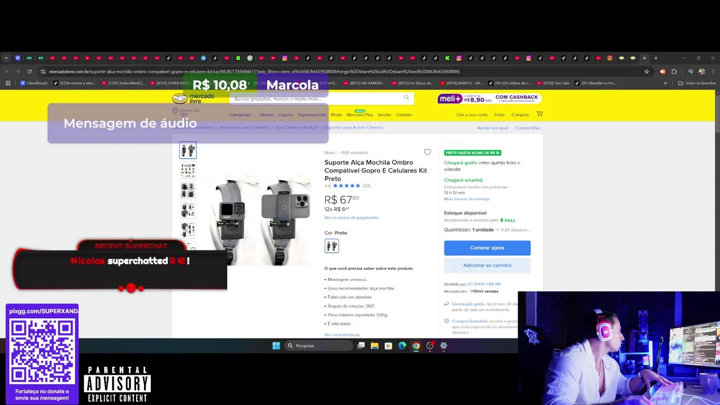Image resolution: width=720 pixels, height=405 pixels.
Task: Click the Meli+ cashback banner
Action: click(488, 99)
